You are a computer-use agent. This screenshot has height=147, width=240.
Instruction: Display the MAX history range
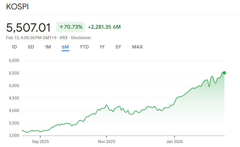click(137, 47)
